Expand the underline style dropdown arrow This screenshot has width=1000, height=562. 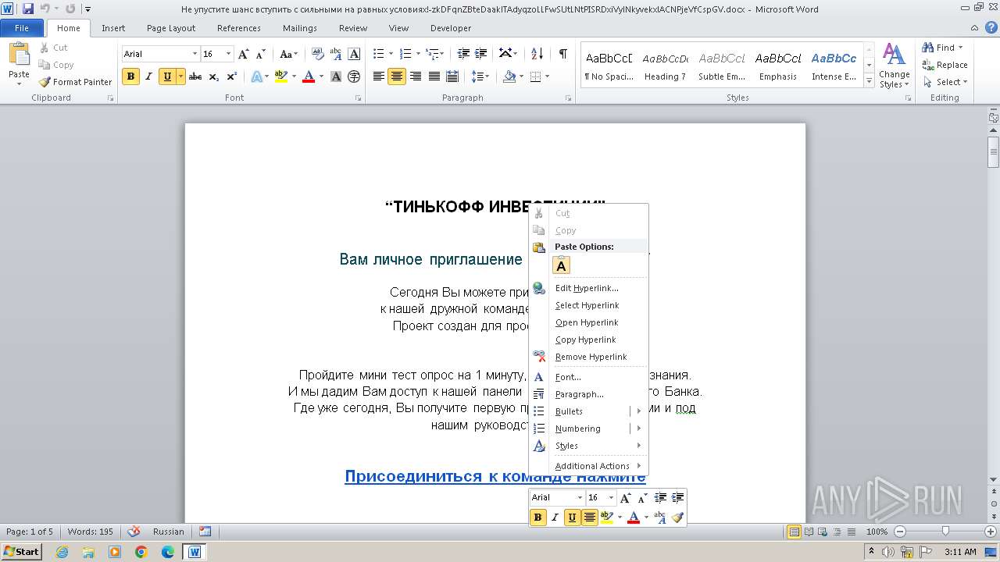tap(180, 76)
